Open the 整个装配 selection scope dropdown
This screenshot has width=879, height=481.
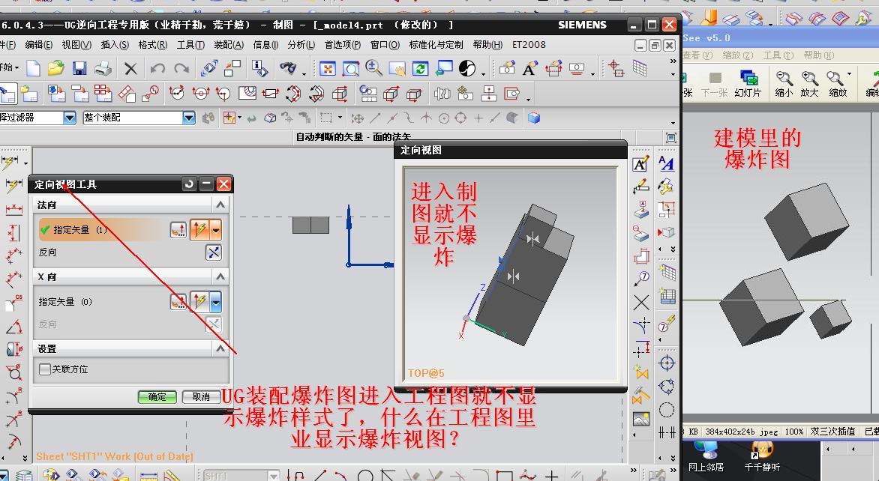coord(189,118)
